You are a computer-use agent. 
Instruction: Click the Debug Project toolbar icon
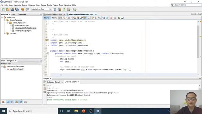[x=69, y=9]
